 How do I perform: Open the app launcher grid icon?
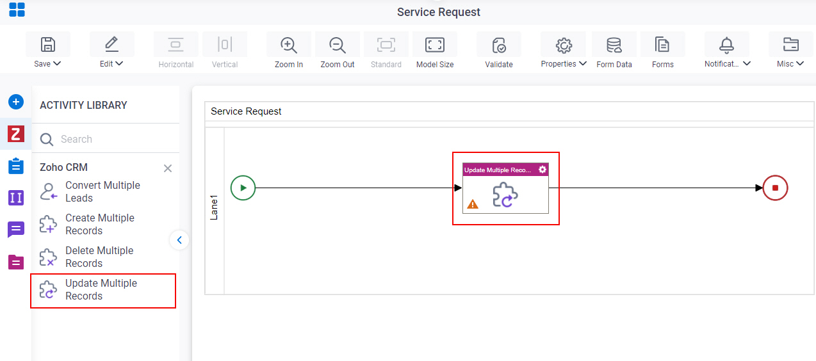17,9
